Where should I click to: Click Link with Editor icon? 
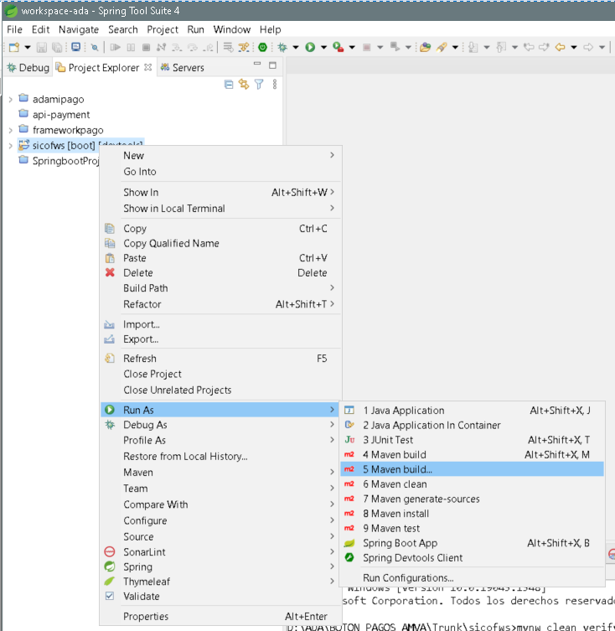(244, 85)
